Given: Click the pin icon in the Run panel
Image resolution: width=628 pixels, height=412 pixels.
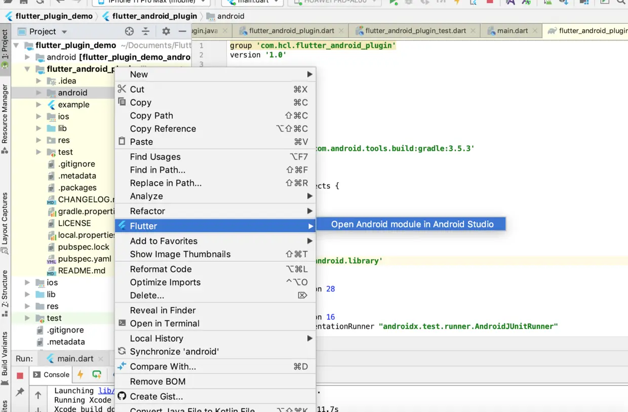Looking at the screenshot, I should tap(20, 392).
